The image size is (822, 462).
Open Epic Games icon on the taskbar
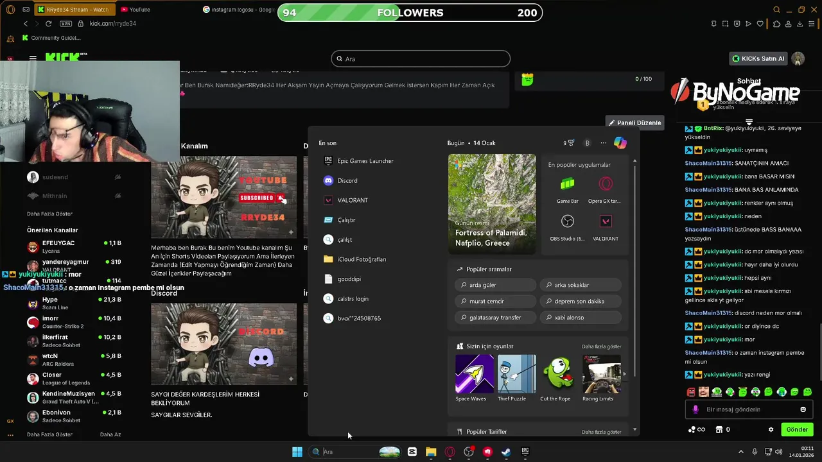pos(525,452)
